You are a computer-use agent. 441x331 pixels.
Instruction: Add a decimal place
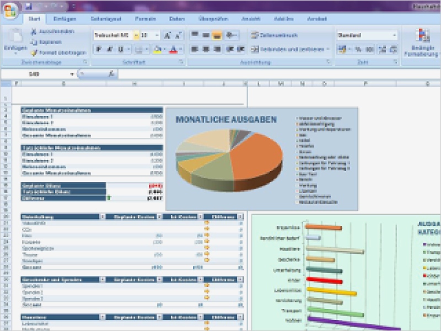(382, 50)
